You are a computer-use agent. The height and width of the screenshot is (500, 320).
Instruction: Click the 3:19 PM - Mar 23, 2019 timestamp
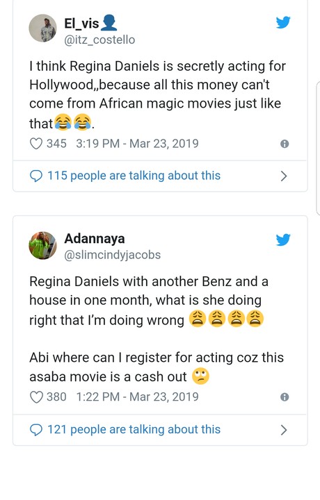click(137, 144)
